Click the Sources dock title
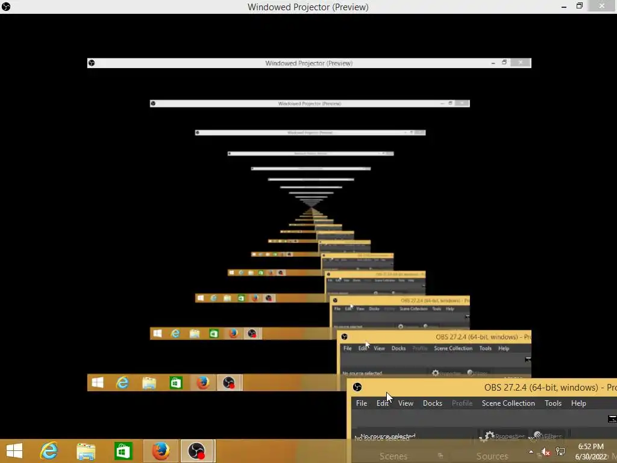This screenshot has width=617, height=463. pos(492,456)
